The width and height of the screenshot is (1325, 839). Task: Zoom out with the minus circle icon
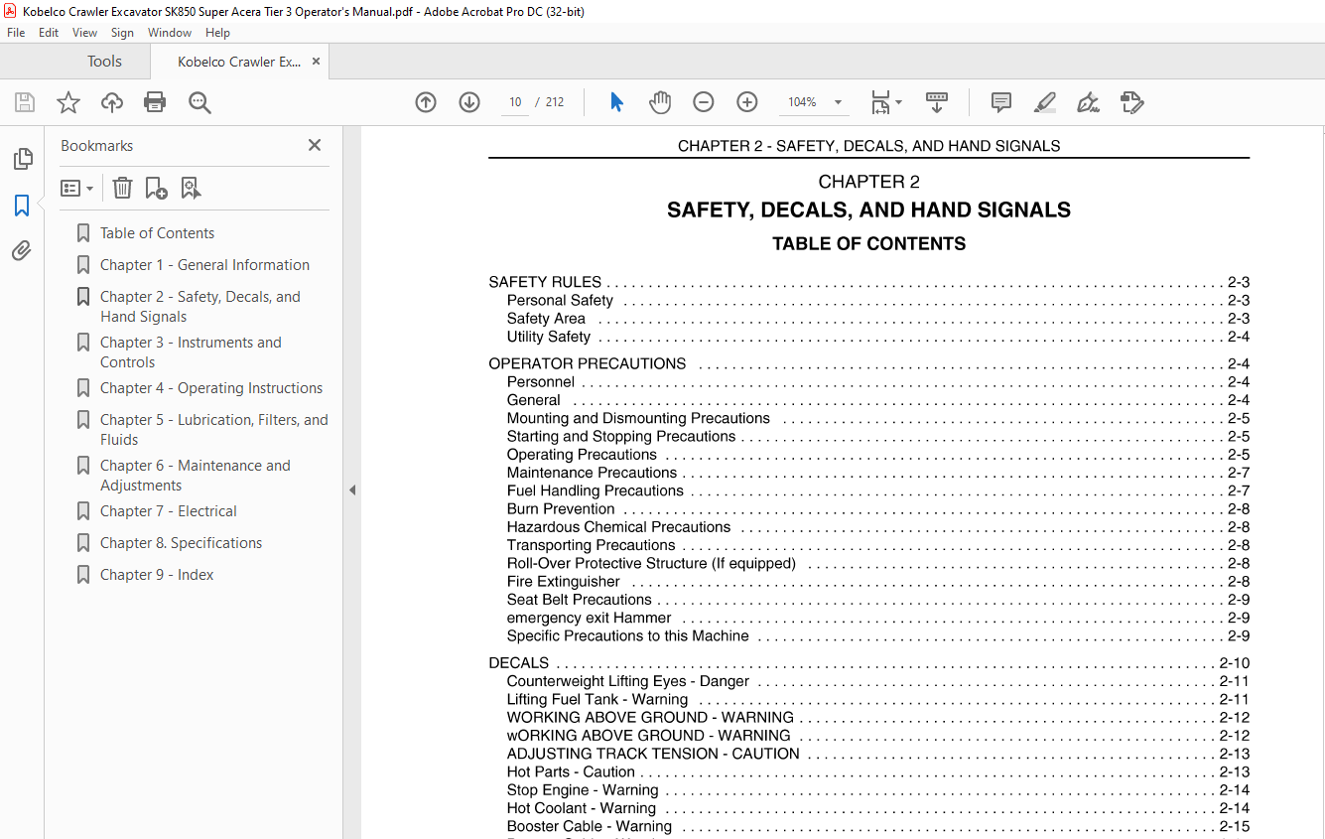click(704, 102)
